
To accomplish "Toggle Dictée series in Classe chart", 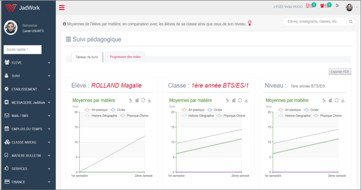I will pyautogui.click(x=214, y=110).
